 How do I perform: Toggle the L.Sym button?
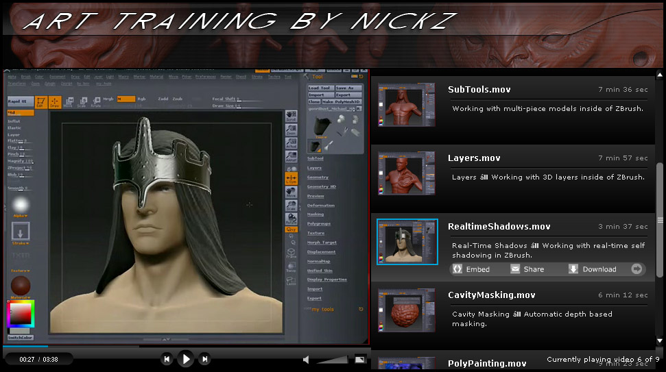291,179
